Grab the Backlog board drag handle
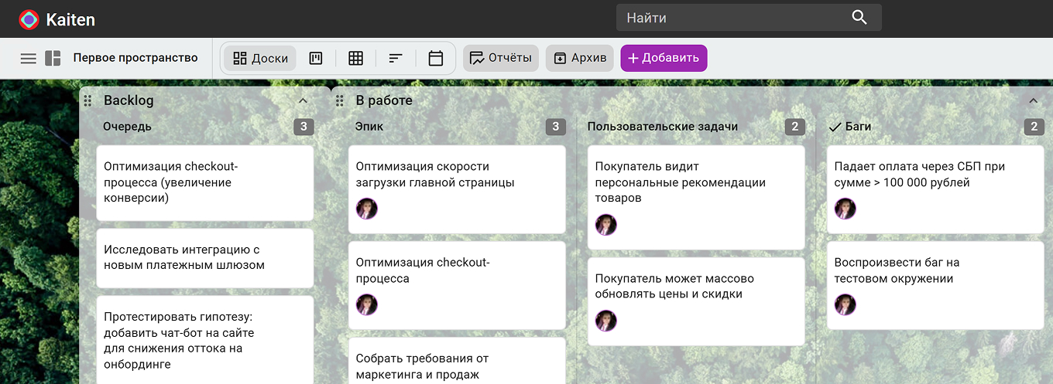Screen dimensions: 1053x384 [x=87, y=100]
